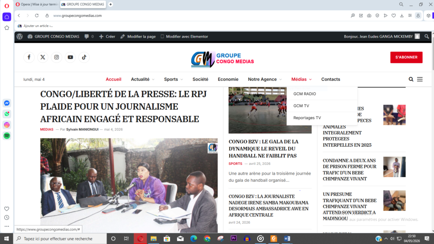Open the Facebook social icon
Viewport: 434px width, 244px height.
[x=29, y=57]
